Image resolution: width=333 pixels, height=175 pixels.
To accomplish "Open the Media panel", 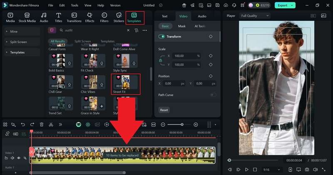I will click(10, 17).
